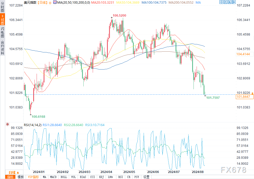Click the current price box 101.8447

pos(245,97)
